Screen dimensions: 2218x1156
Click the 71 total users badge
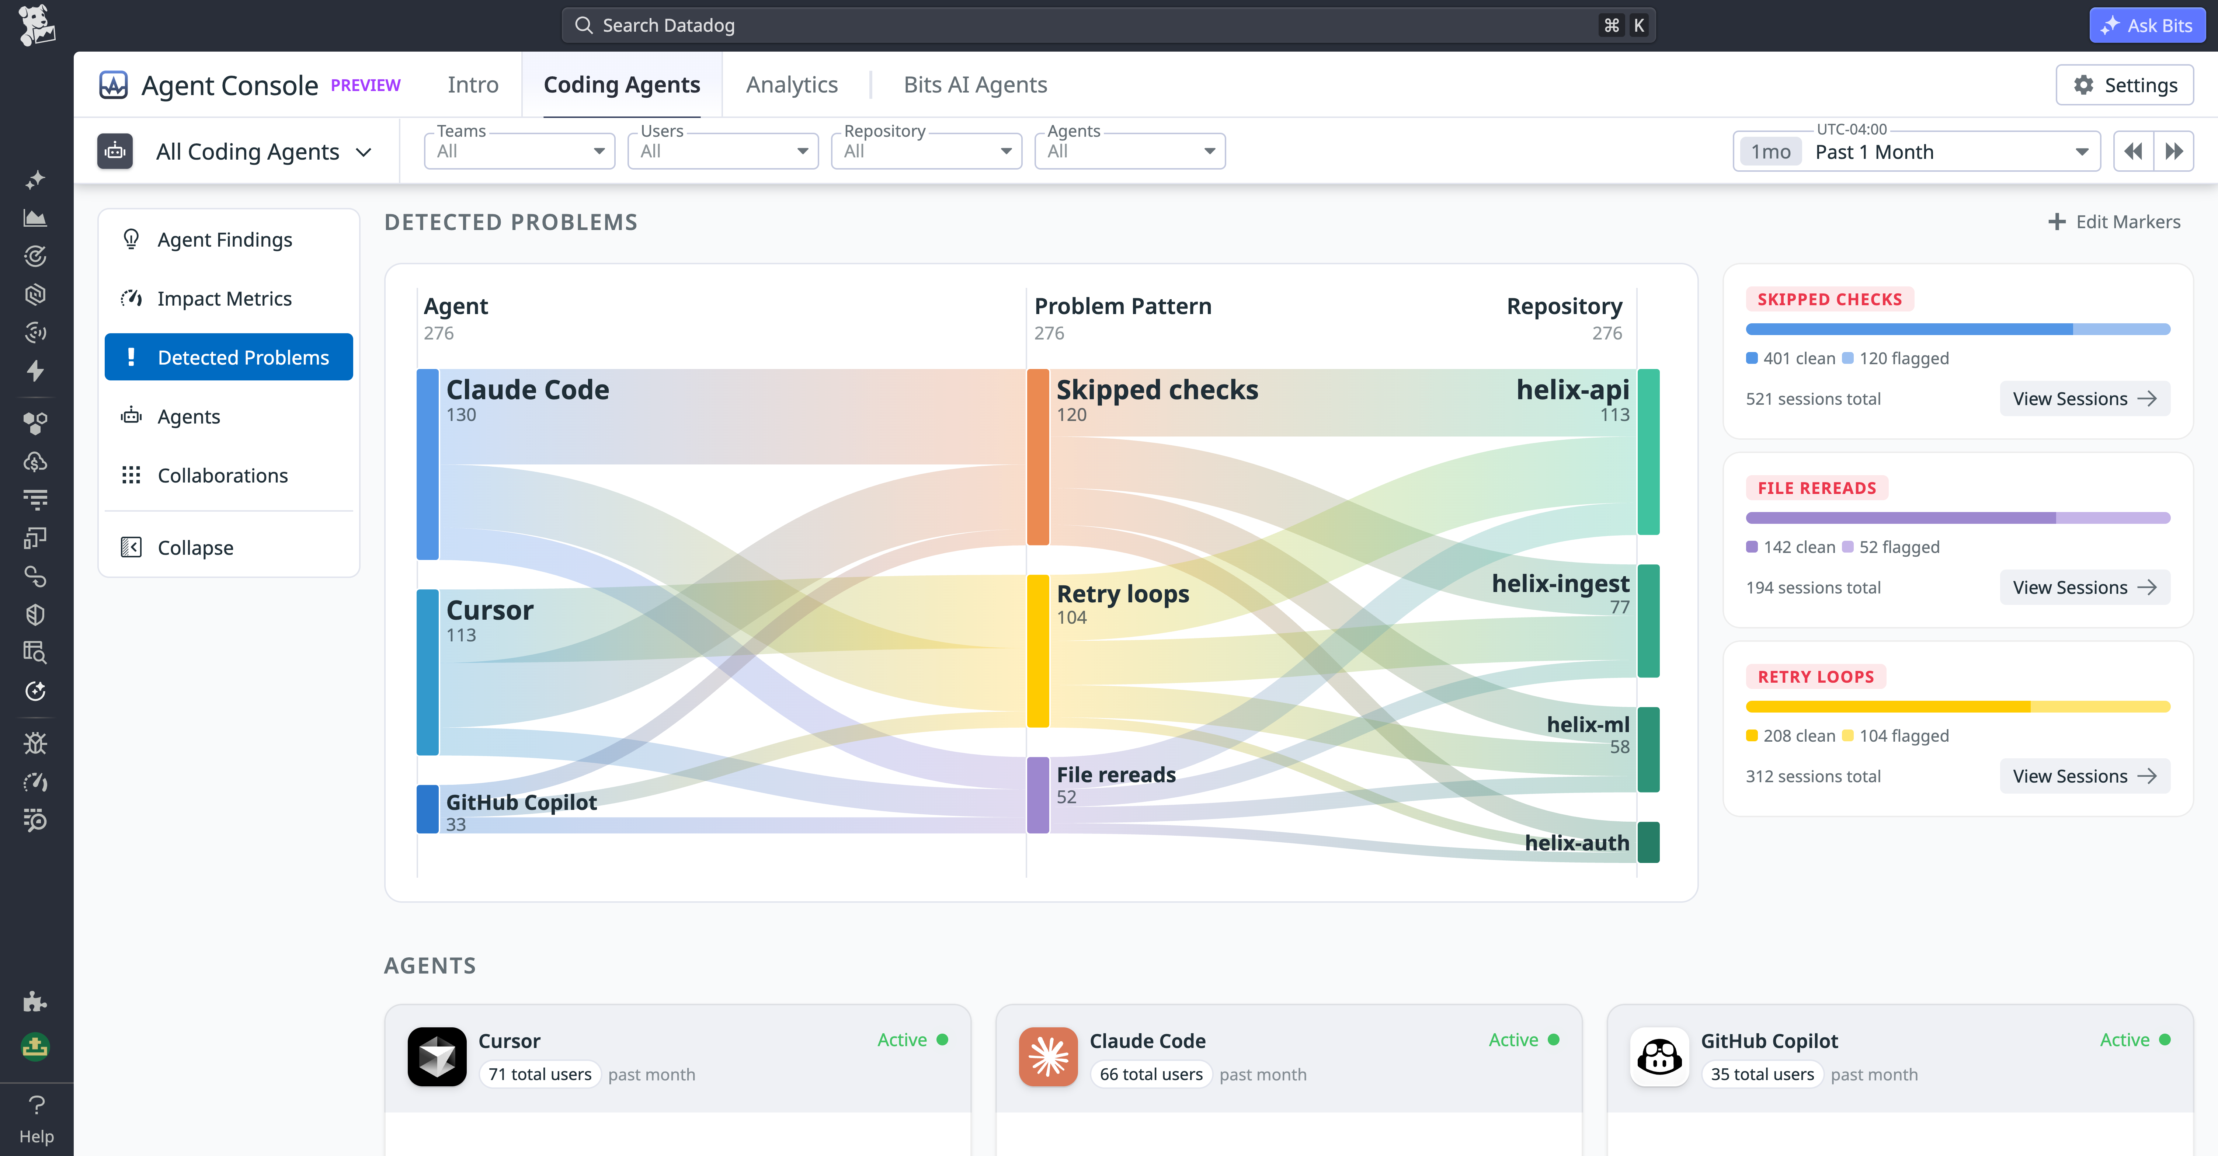(x=540, y=1073)
